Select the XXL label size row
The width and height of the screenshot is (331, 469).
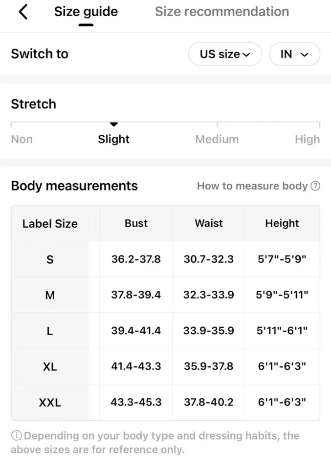point(50,403)
